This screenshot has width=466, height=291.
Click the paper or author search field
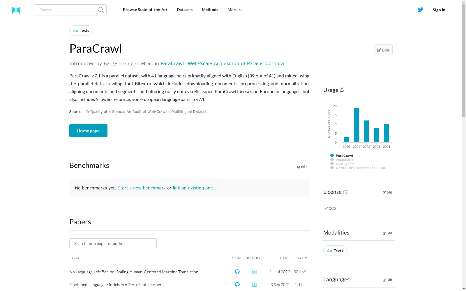[x=113, y=243]
